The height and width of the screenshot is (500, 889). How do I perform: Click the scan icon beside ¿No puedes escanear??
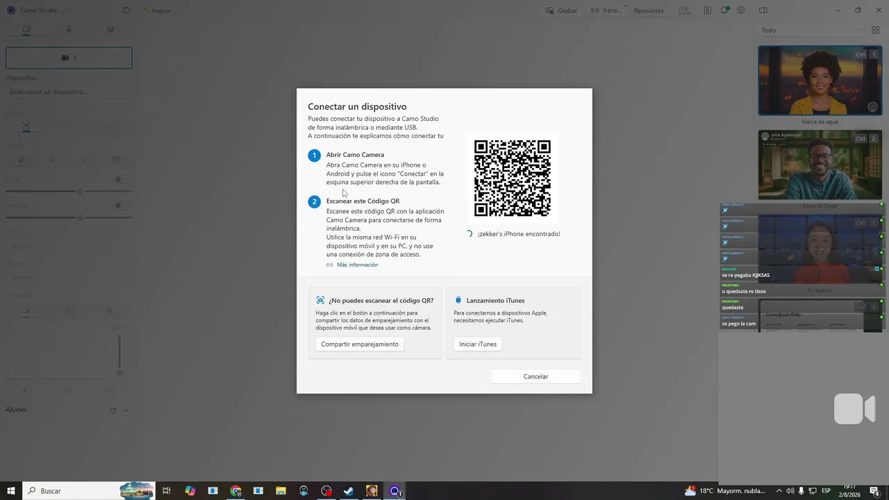tap(320, 301)
